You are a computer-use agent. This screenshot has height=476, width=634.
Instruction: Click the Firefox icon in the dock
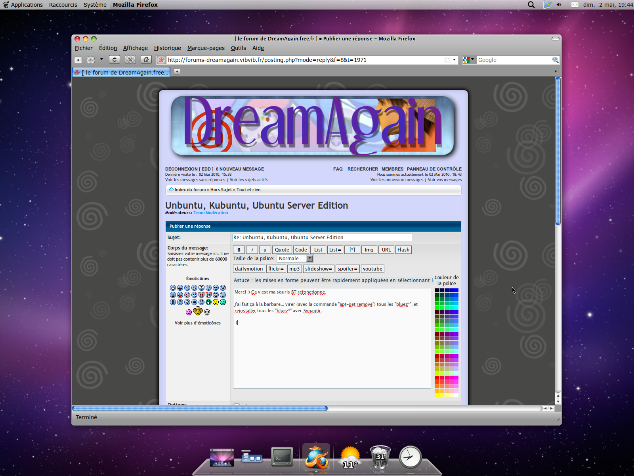click(316, 457)
